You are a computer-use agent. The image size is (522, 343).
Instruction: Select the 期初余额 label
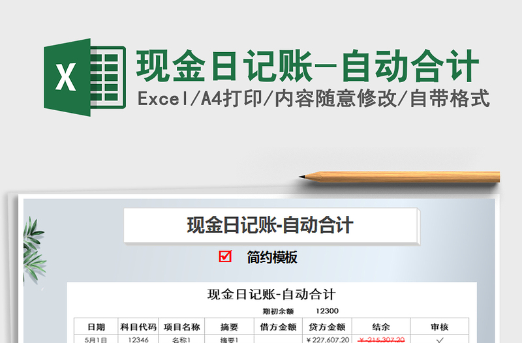click(x=278, y=312)
